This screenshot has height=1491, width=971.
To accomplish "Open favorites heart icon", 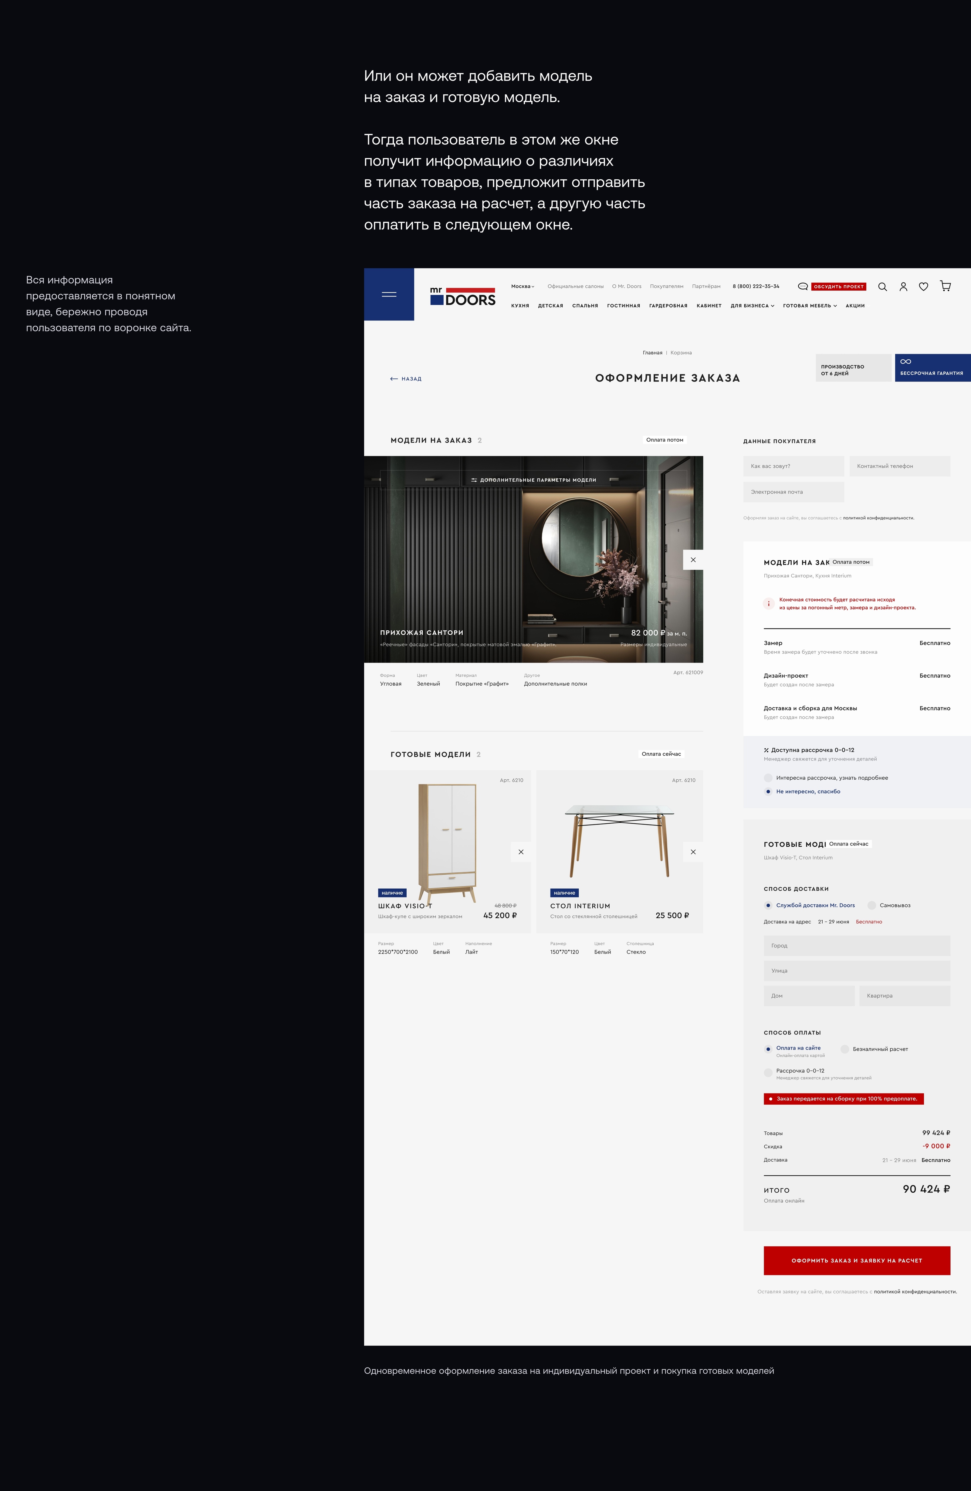I will click(x=923, y=287).
